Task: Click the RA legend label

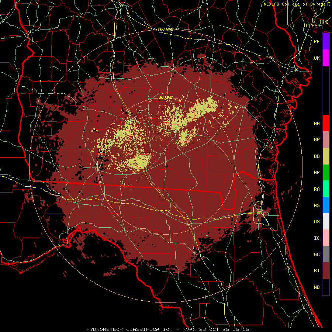Action: (317, 189)
